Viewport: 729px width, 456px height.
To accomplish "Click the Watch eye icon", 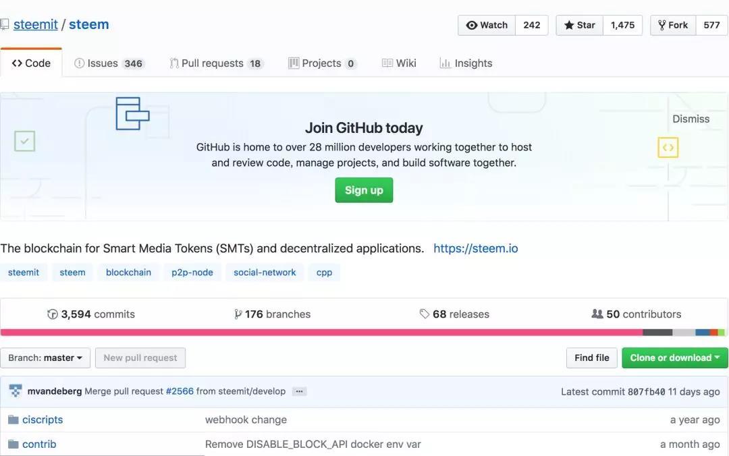I will (x=471, y=25).
